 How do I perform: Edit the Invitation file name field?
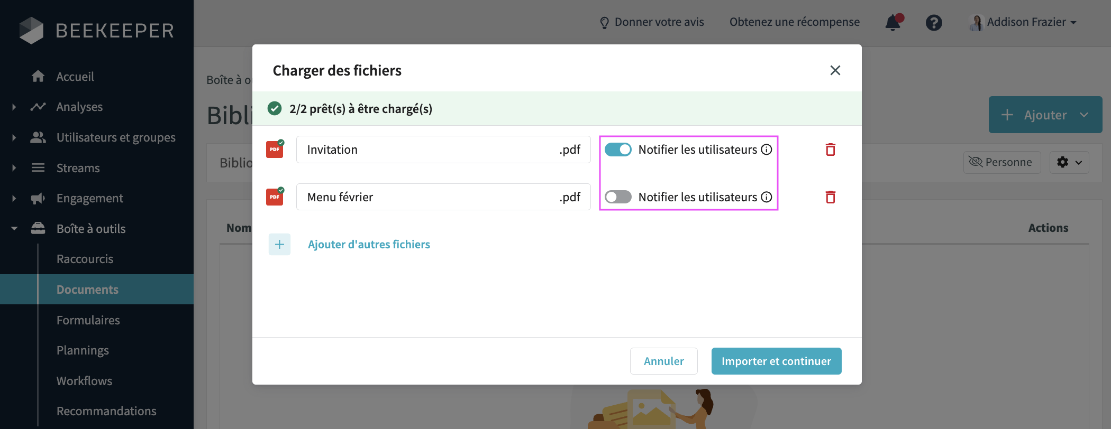tap(429, 150)
